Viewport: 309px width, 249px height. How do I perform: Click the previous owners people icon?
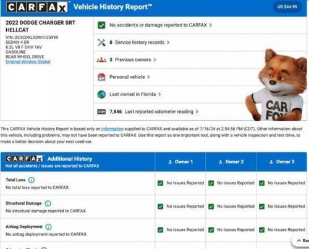tap(101, 60)
